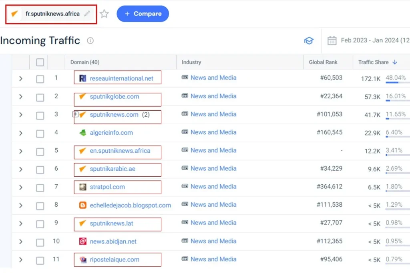Viewport: 410px width, 273px height.
Task: Open the reseauinternational.net domain link
Action: tap(121, 78)
